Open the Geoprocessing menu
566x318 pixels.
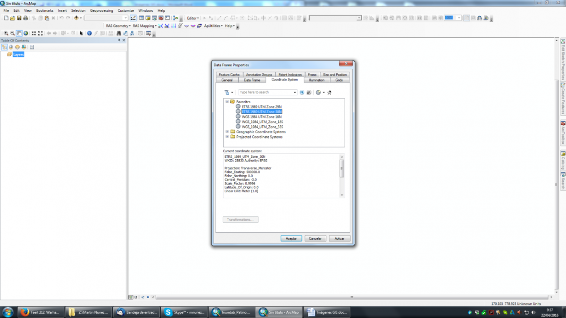tap(101, 10)
